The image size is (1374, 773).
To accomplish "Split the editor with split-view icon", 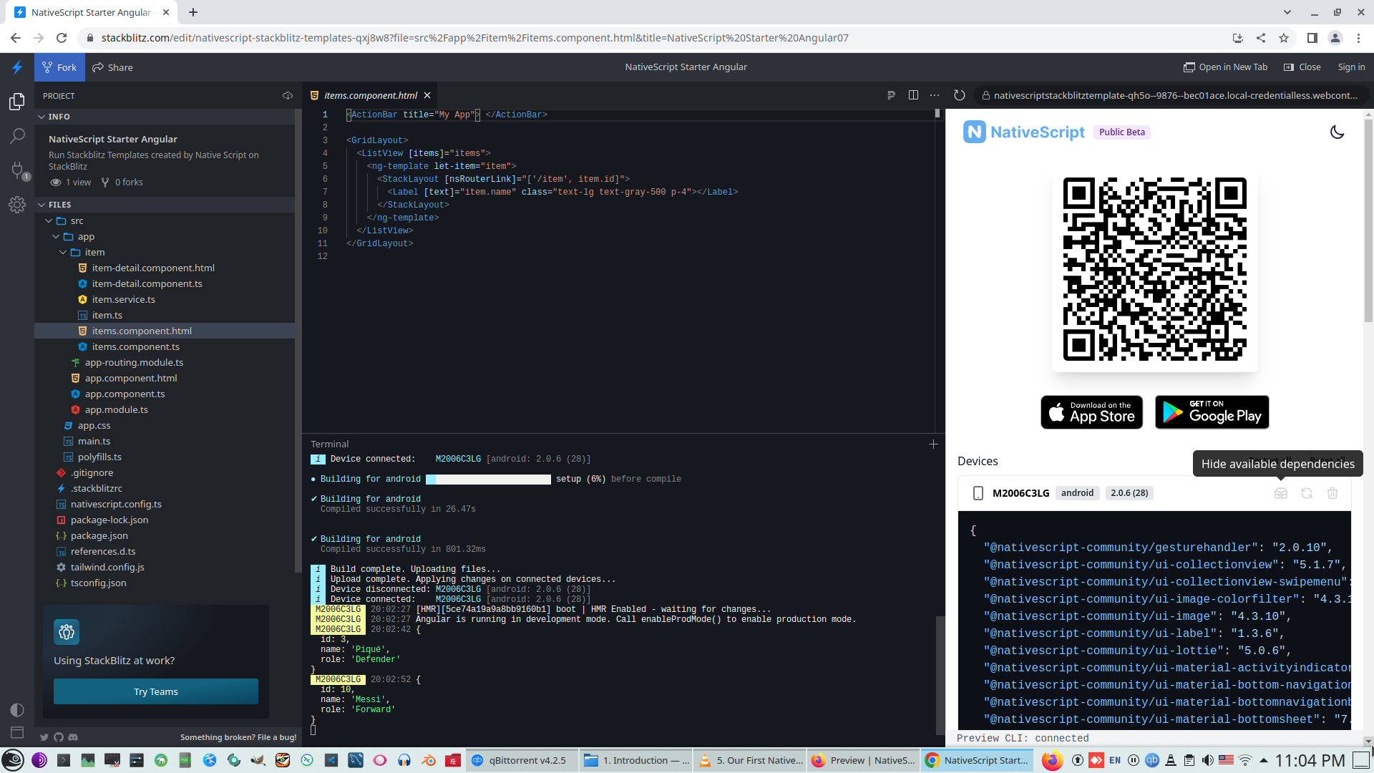I will (913, 95).
